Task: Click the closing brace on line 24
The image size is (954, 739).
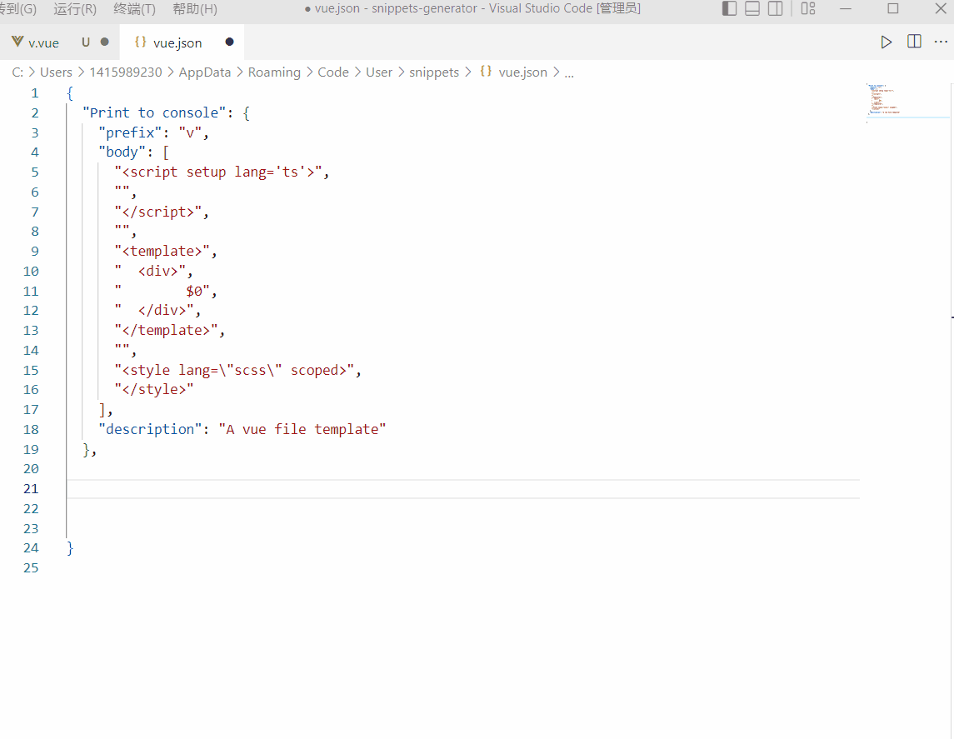Action: tap(70, 548)
